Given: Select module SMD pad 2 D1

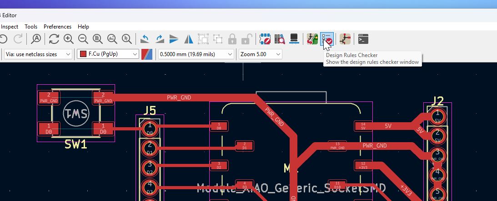Looking at the screenshot, I should coord(244,146).
